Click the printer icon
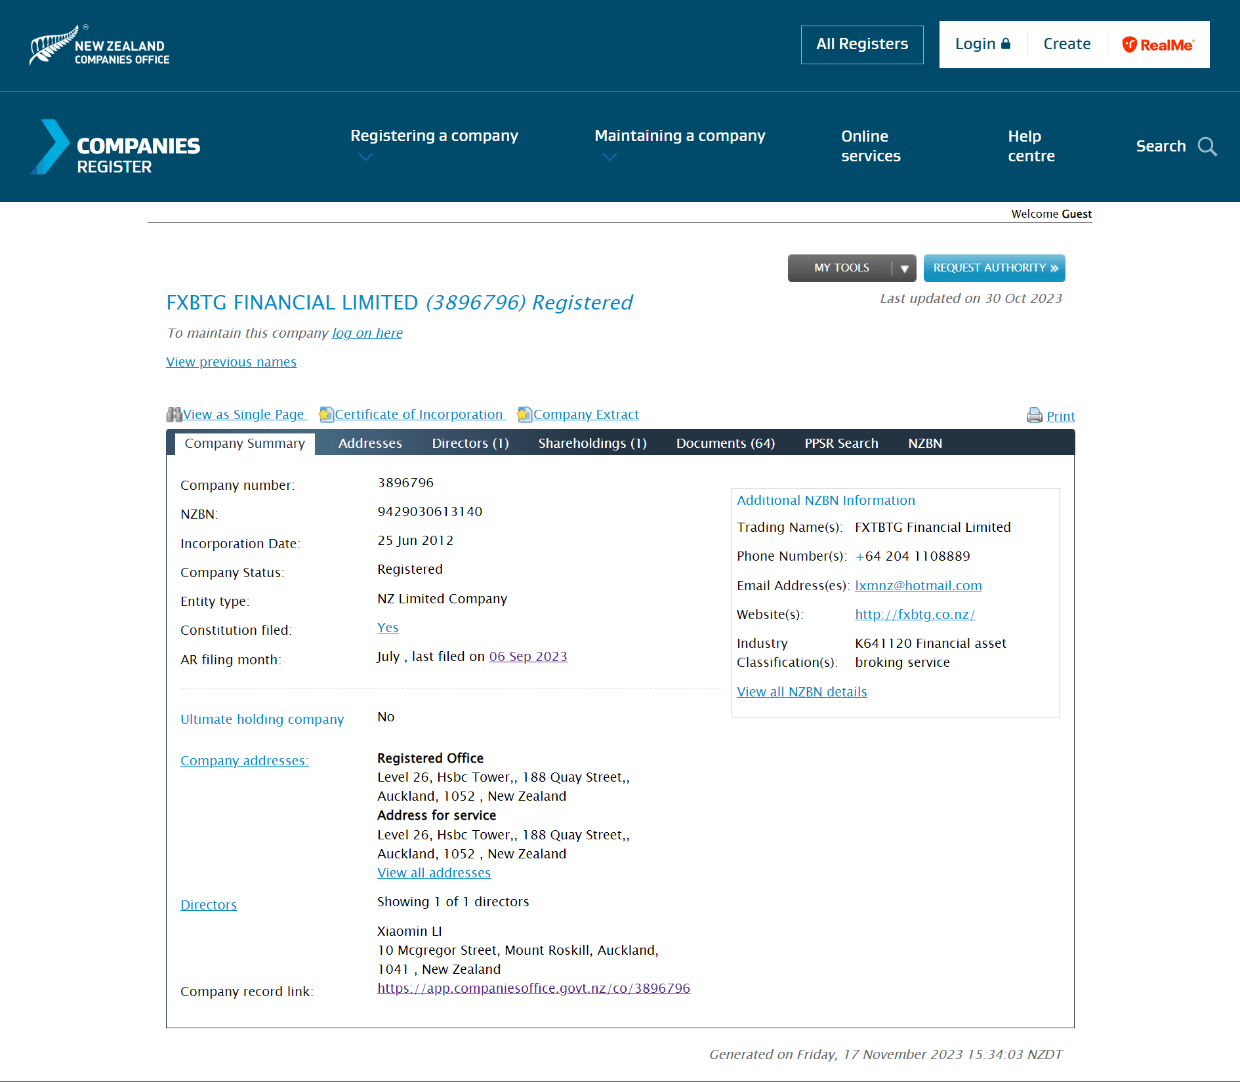1240x1082 pixels. [x=1035, y=416]
